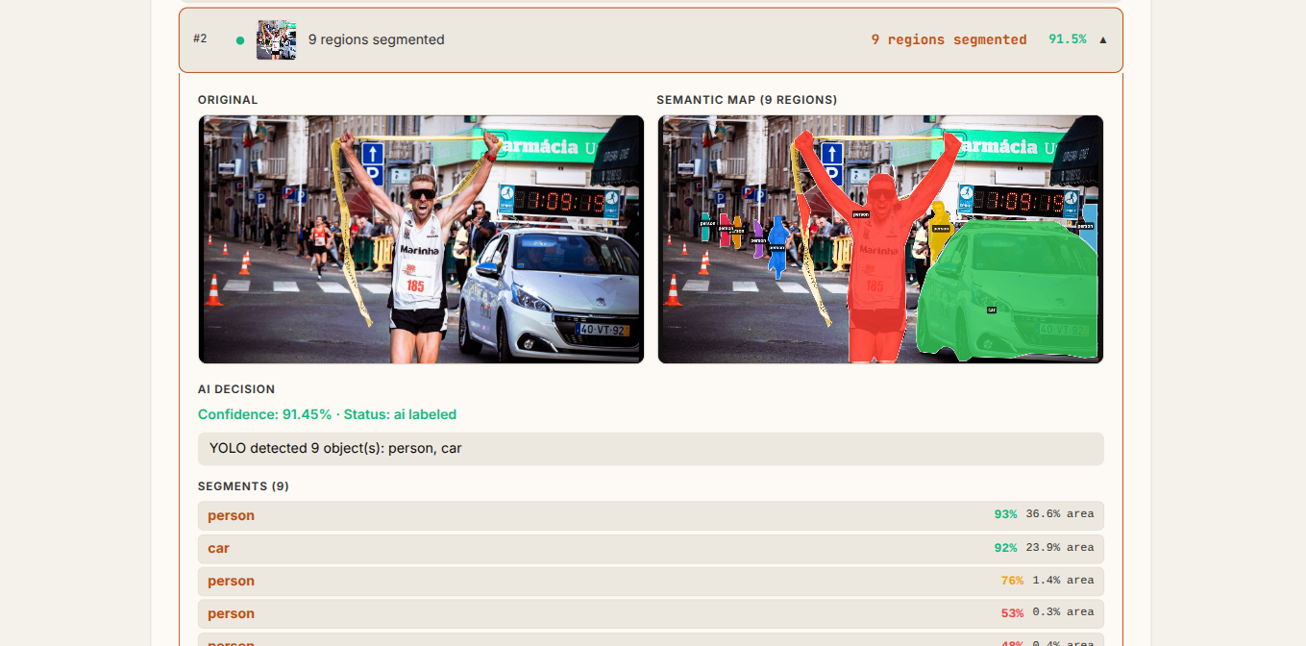Click the '#2' index label
Image resolution: width=1306 pixels, height=646 pixels.
200,38
